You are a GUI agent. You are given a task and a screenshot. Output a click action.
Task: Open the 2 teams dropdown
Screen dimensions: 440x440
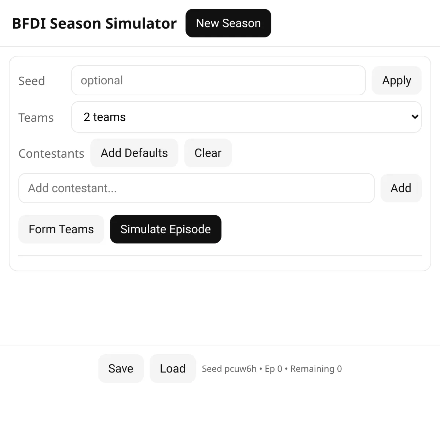tap(246, 117)
